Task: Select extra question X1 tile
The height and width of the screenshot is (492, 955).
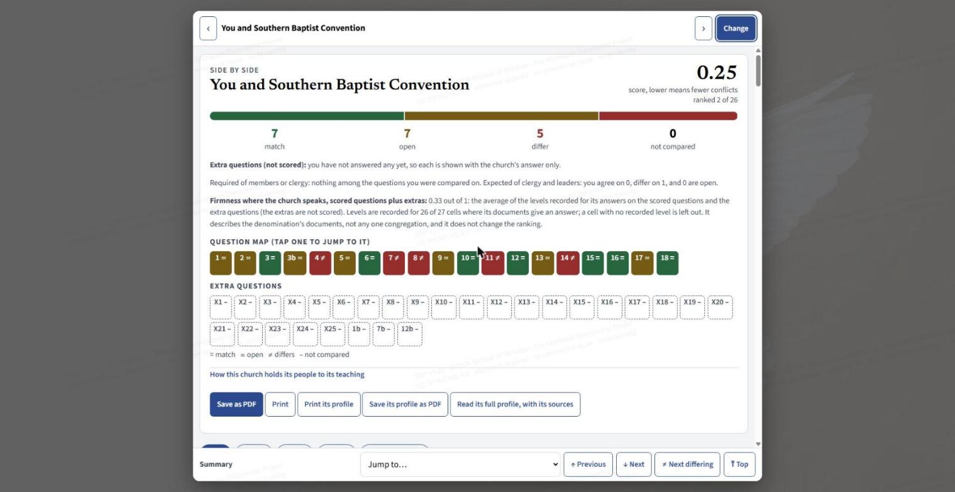Action: pyautogui.click(x=221, y=307)
